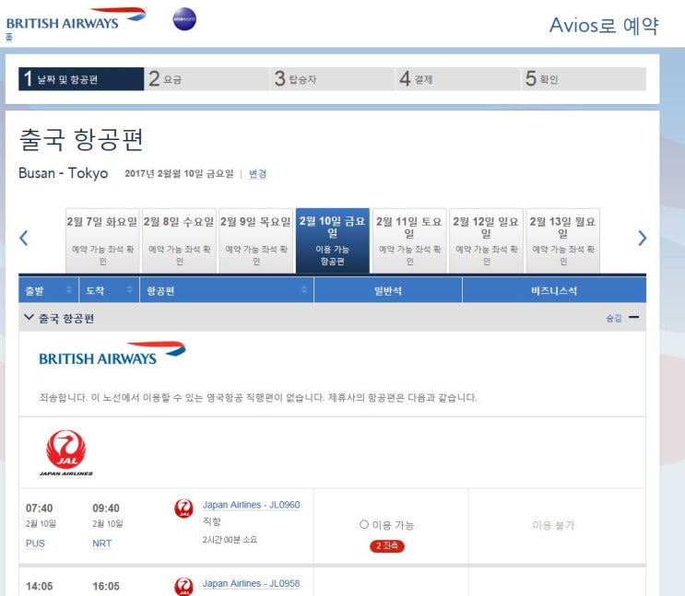Choose the 2월 11일 토요일 date tab
The width and height of the screenshot is (685, 596).
pyautogui.click(x=409, y=241)
